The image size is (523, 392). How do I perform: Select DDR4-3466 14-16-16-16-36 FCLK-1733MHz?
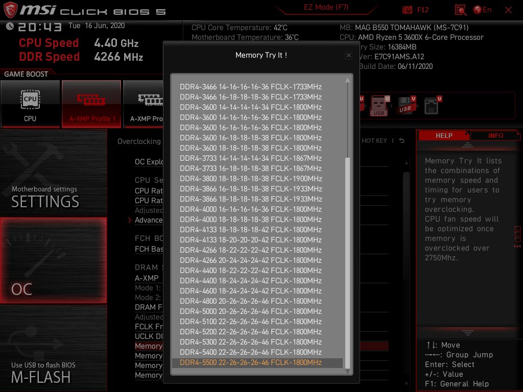pyautogui.click(x=250, y=87)
